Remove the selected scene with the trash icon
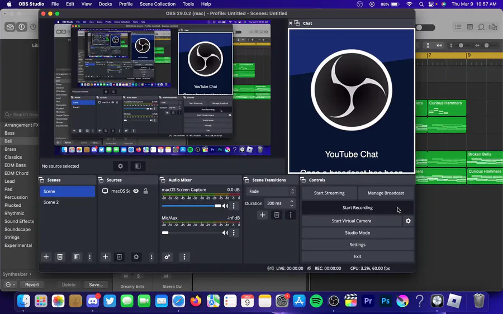This screenshot has height=314, width=503. pyautogui.click(x=60, y=257)
